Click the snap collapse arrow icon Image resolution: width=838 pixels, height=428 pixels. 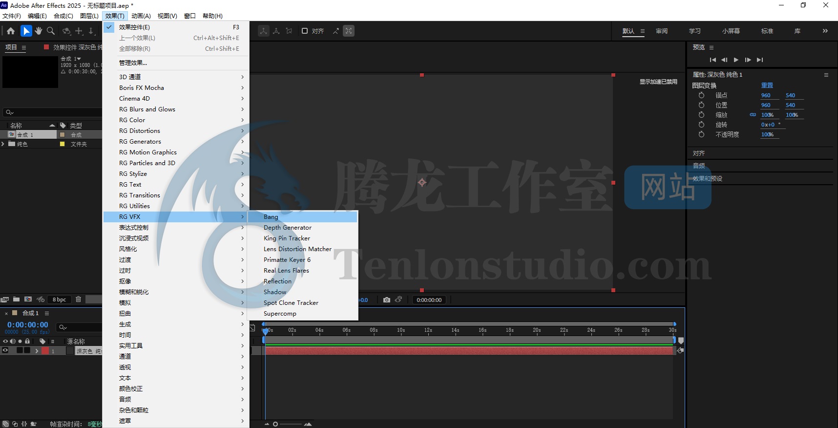click(x=336, y=31)
